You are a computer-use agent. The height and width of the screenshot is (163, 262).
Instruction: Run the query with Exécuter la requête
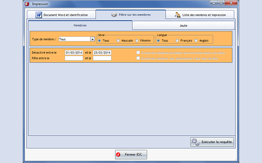[212, 142]
